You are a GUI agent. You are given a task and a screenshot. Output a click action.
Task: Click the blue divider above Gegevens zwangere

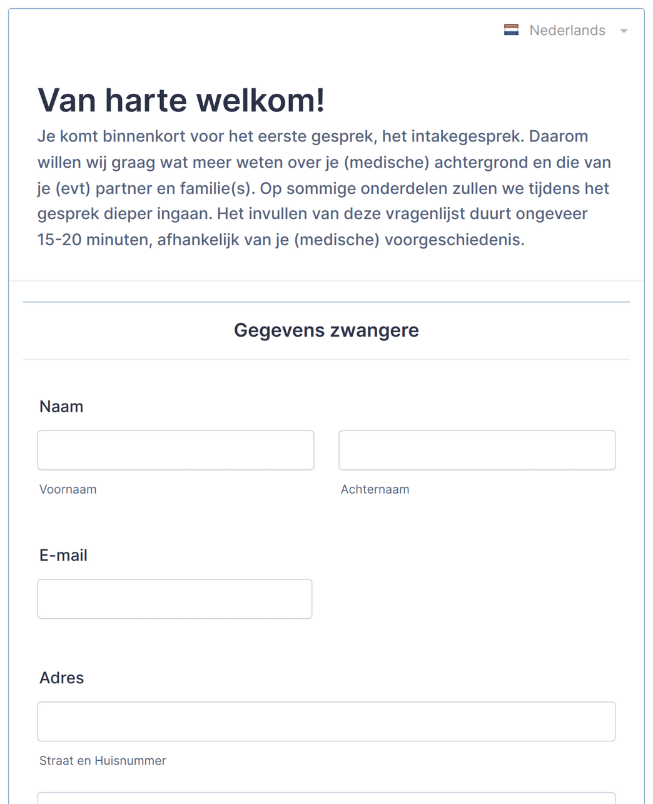(x=326, y=302)
